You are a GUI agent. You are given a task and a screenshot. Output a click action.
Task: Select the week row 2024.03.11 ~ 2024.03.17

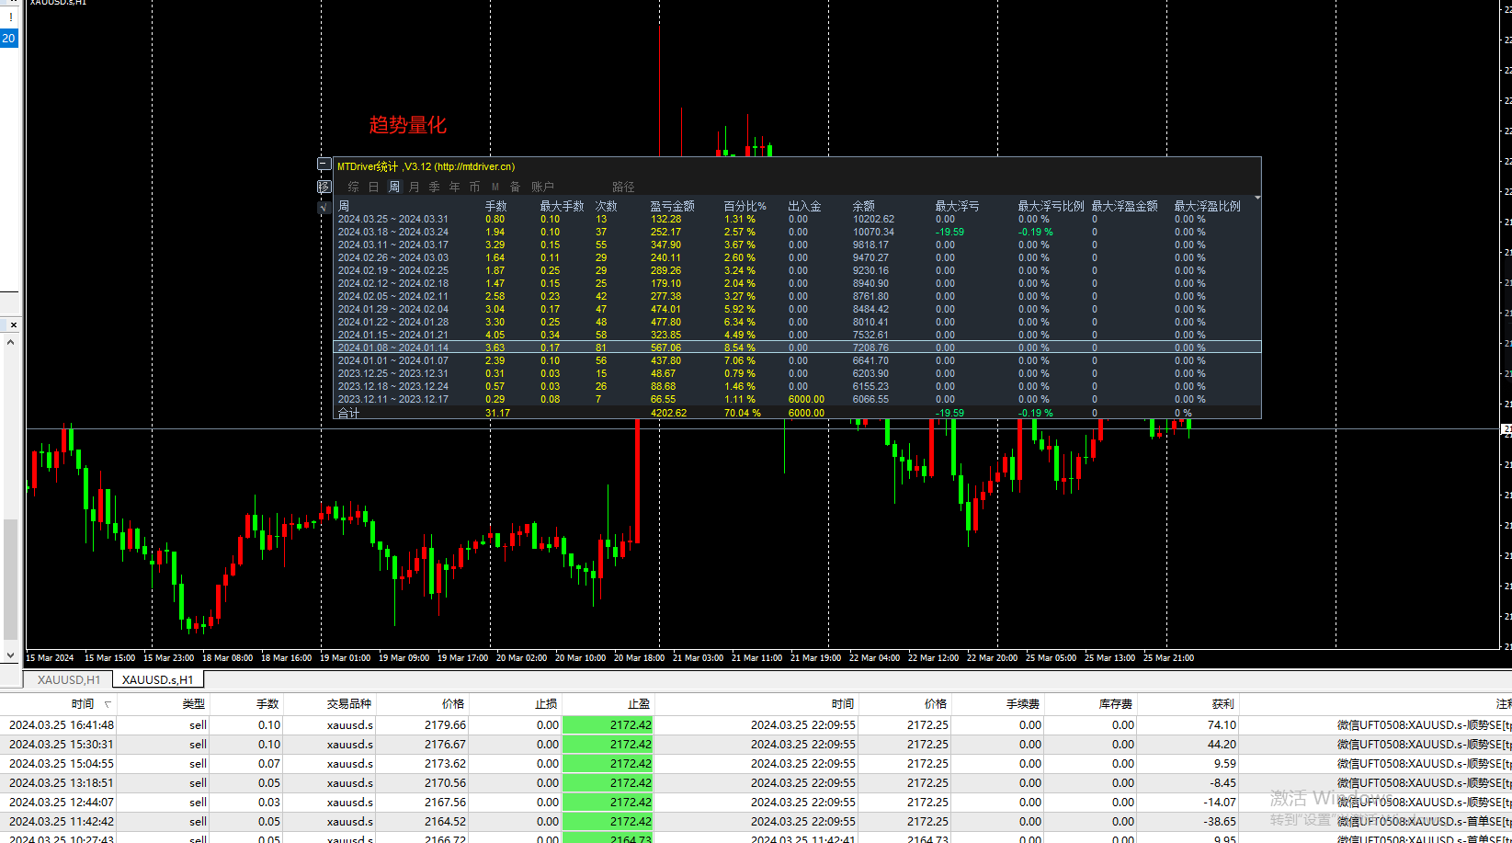pos(797,245)
